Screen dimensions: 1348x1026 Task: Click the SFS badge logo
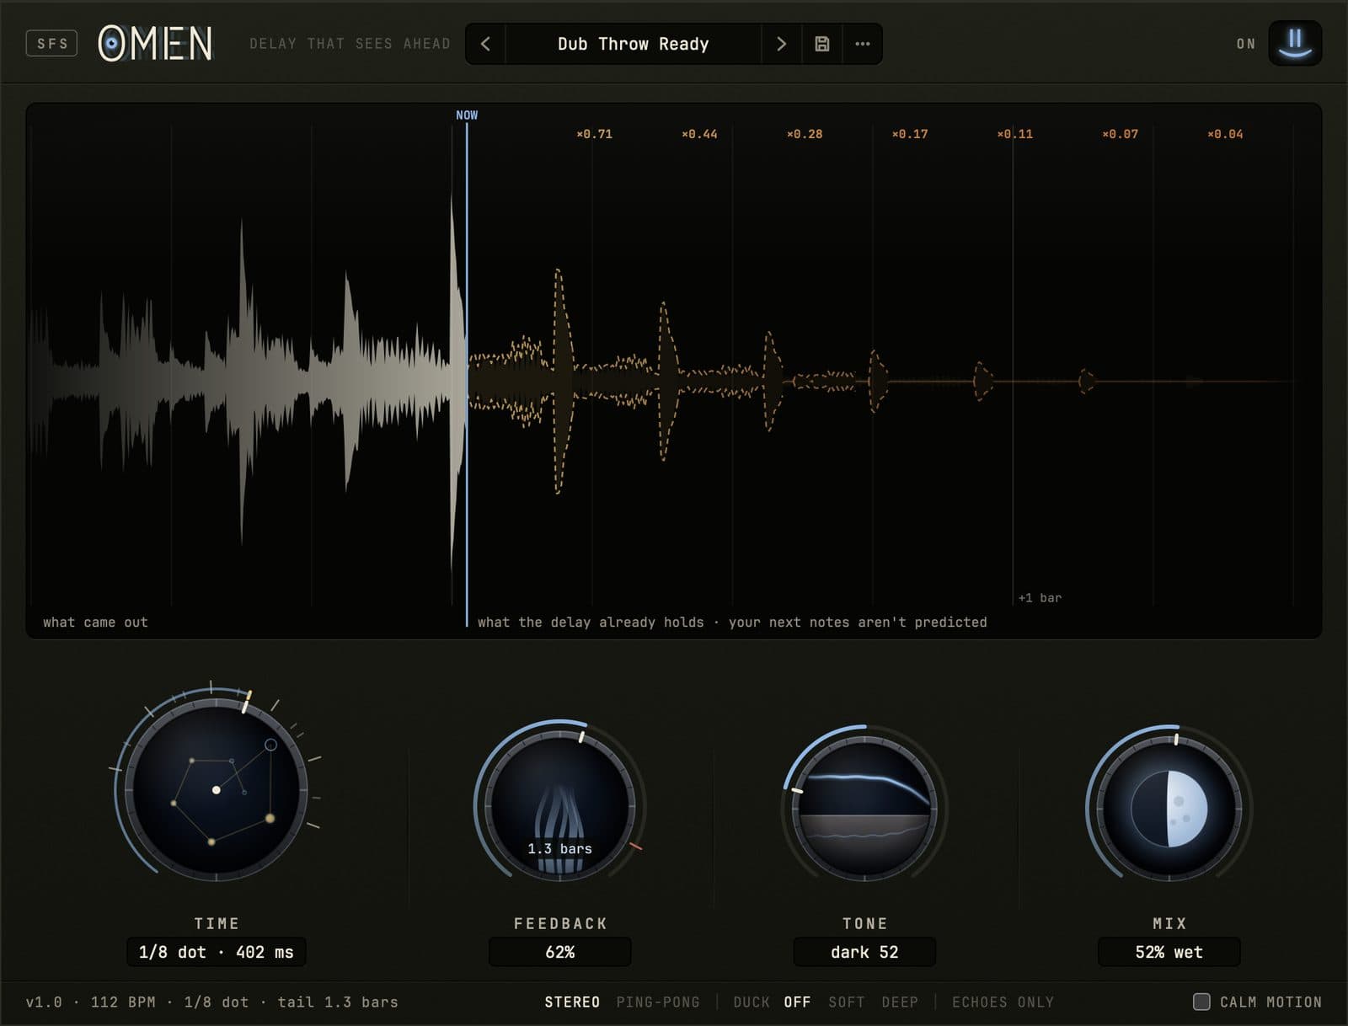[x=52, y=44]
